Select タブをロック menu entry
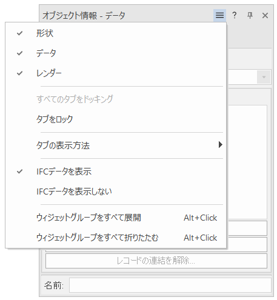Image resolution: width=277 pixels, height=300 pixels. 116,119
